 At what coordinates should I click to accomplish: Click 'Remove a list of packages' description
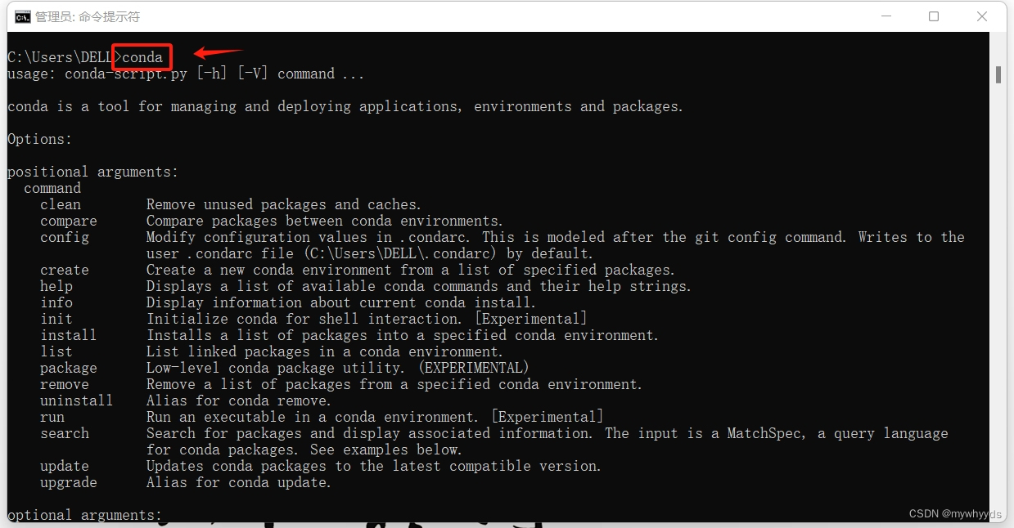(x=394, y=384)
